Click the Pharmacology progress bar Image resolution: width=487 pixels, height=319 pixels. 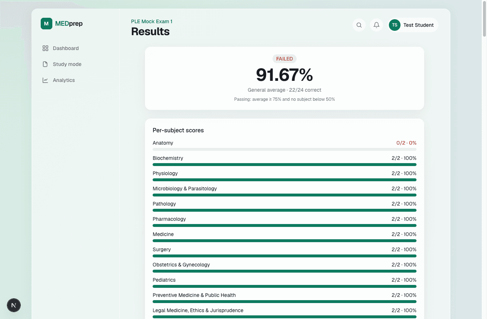[285, 225]
